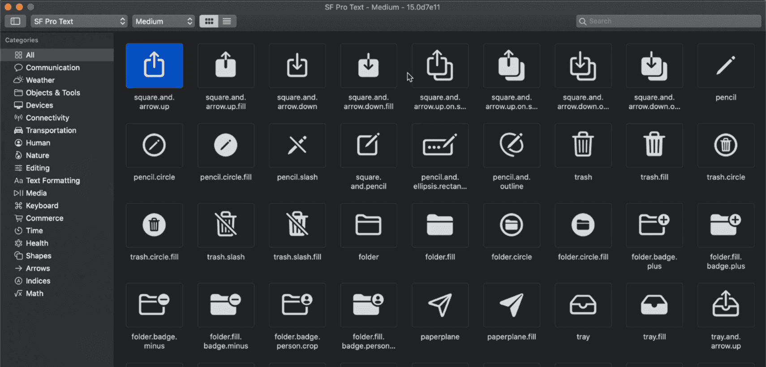
Task: Switch to list view mode
Action: (x=227, y=21)
